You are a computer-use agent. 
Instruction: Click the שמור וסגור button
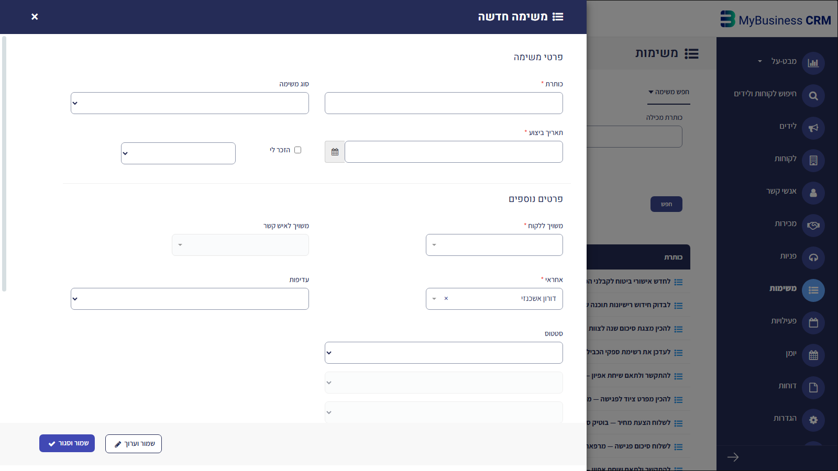click(67, 443)
